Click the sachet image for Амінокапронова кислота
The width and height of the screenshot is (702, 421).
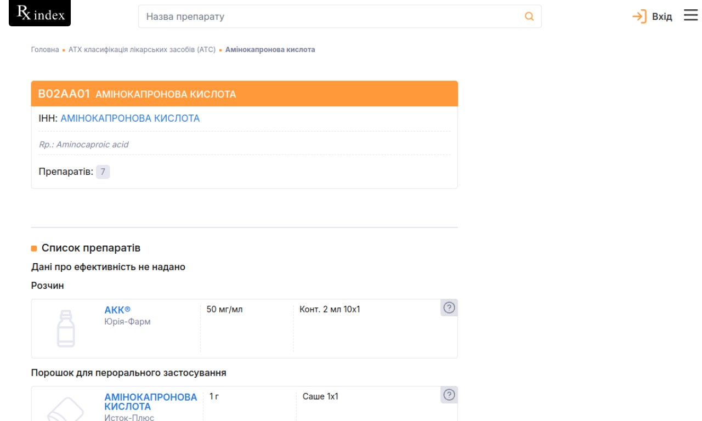coord(66,409)
